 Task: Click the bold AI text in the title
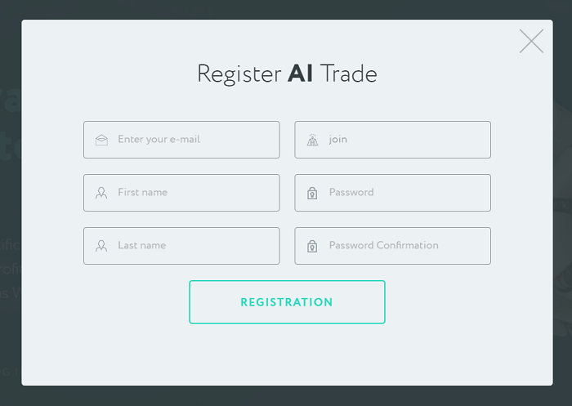(301, 74)
